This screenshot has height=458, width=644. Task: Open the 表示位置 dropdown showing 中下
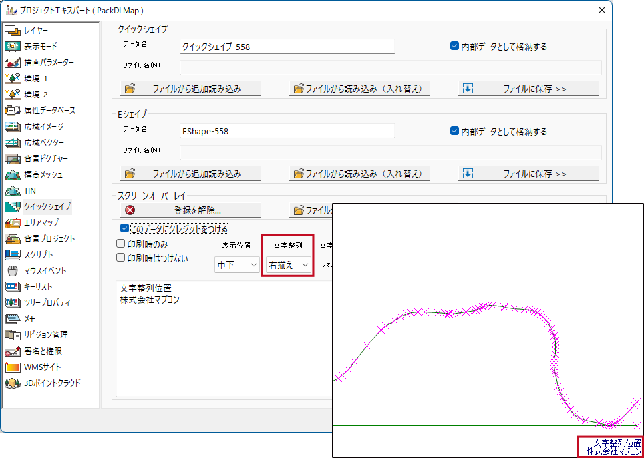[x=236, y=265]
